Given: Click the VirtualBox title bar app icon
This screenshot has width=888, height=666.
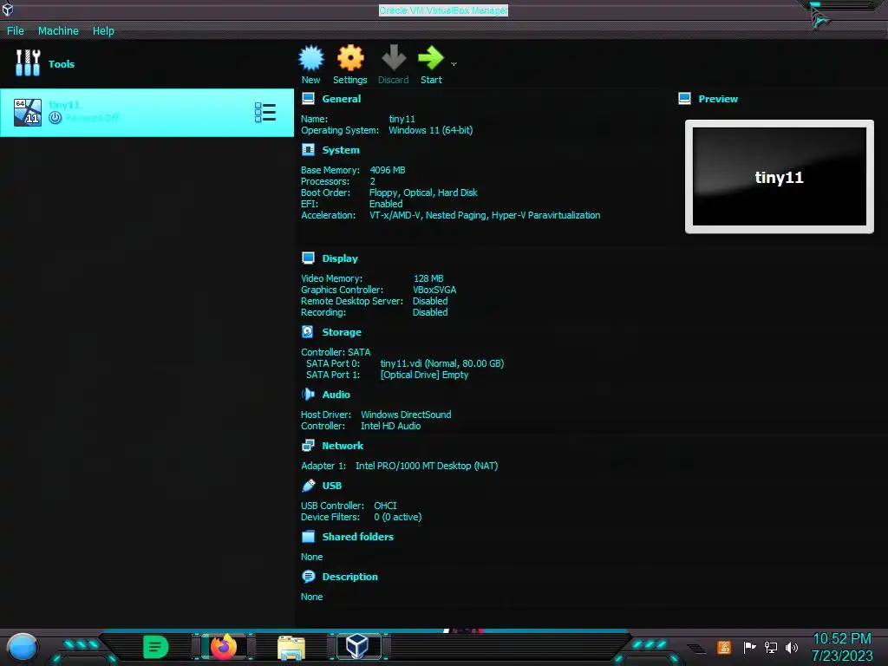Looking at the screenshot, I should tap(7, 9).
